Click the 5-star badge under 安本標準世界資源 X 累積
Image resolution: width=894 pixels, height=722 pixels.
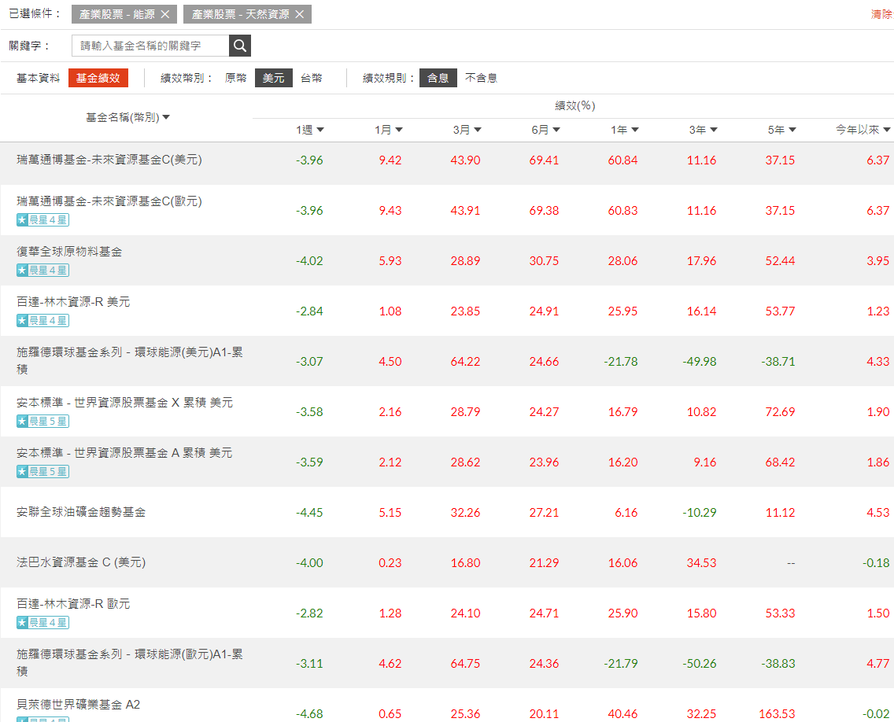pyautogui.click(x=42, y=421)
